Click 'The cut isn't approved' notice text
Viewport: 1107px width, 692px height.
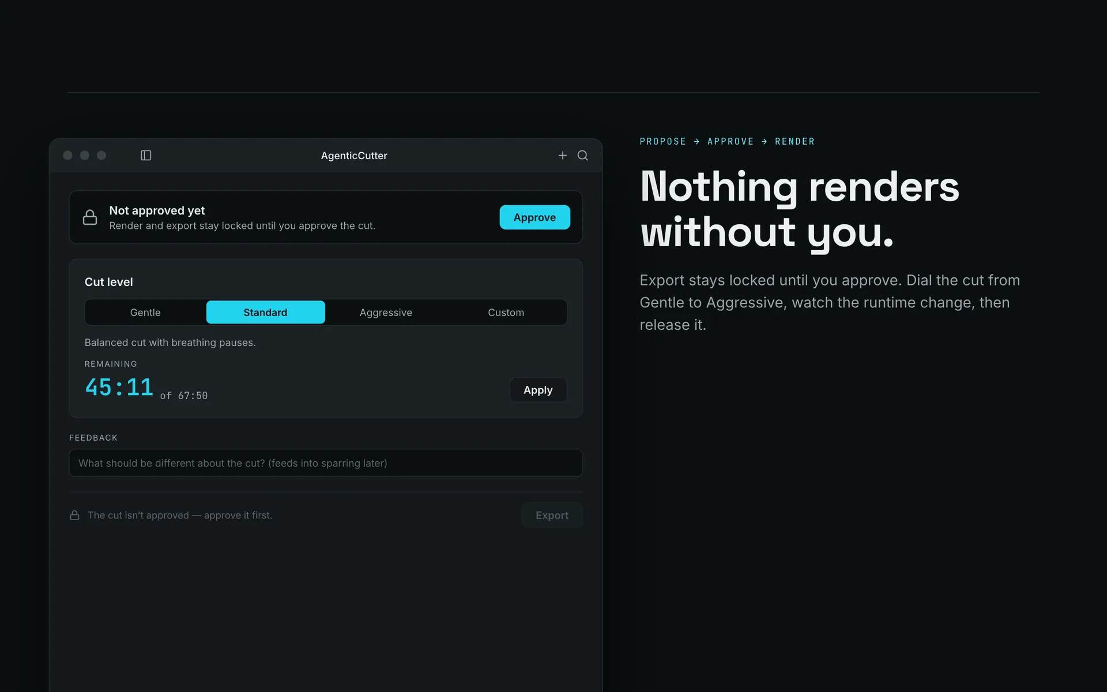pos(180,515)
